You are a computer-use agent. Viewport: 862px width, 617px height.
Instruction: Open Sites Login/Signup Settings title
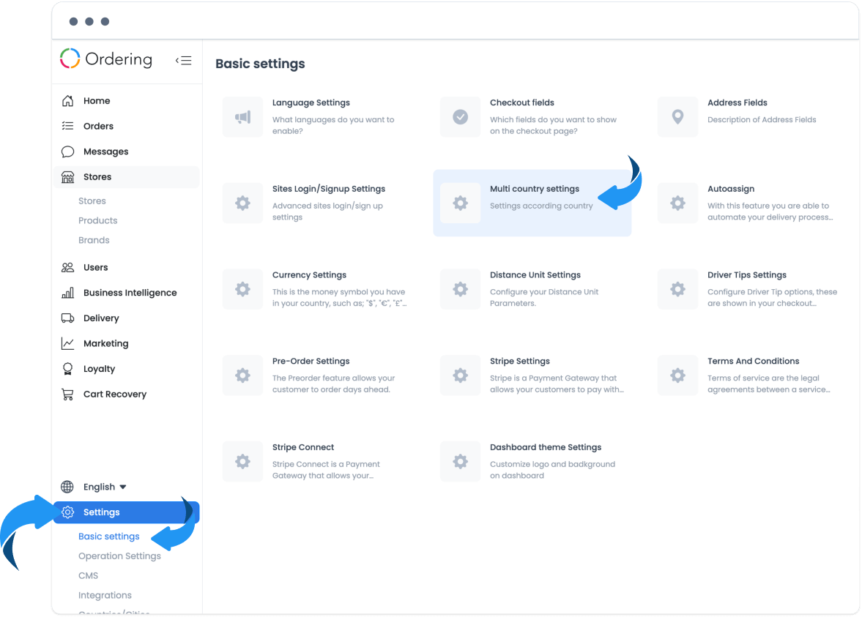329,189
